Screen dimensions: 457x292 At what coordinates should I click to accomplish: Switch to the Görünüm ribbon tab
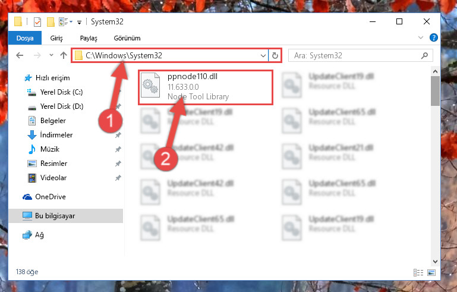click(x=127, y=38)
